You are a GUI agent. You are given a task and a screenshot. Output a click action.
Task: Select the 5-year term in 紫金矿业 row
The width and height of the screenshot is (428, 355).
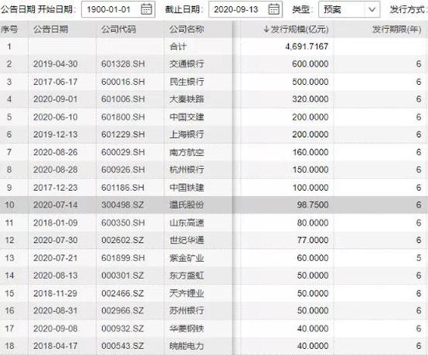click(419, 258)
